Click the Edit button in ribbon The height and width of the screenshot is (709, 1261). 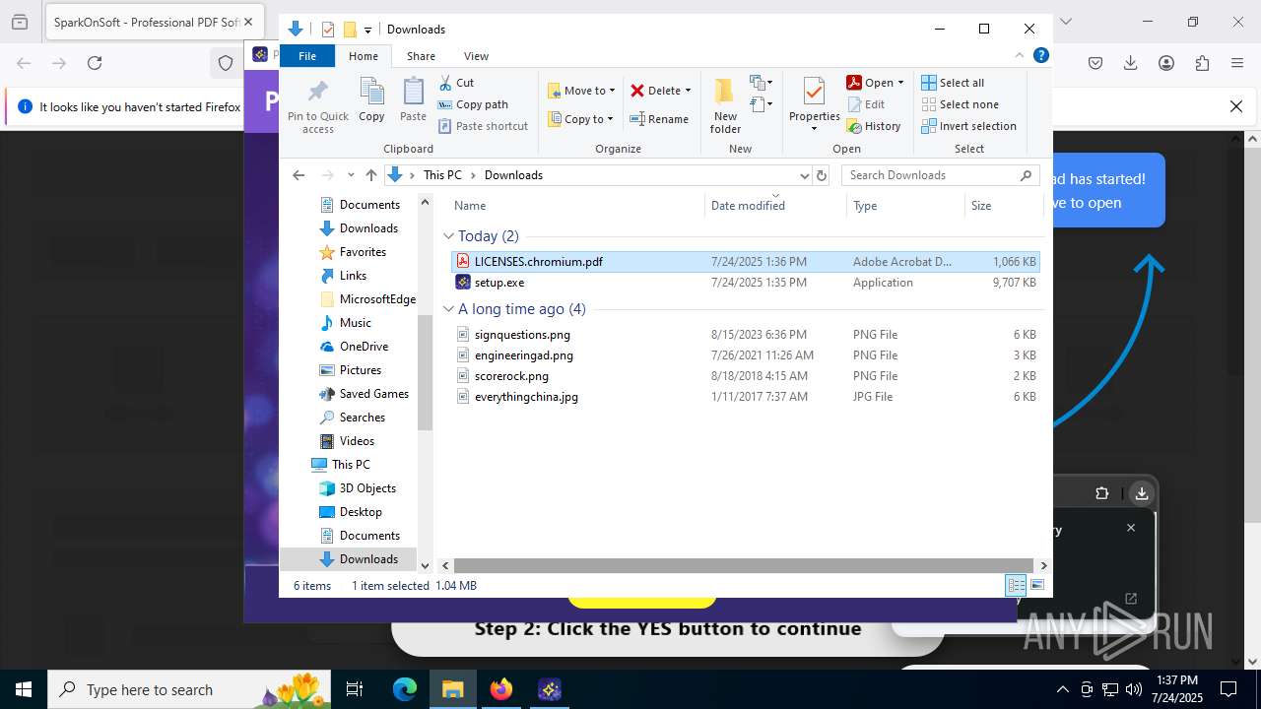[866, 104]
